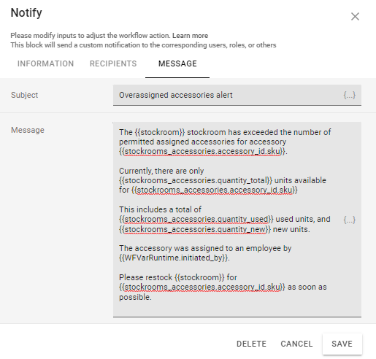
Task: Close the Notify dialog with X
Action: click(x=355, y=17)
